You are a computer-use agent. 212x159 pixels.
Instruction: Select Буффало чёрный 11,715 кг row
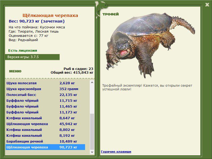pyautogui.click(x=45, y=101)
